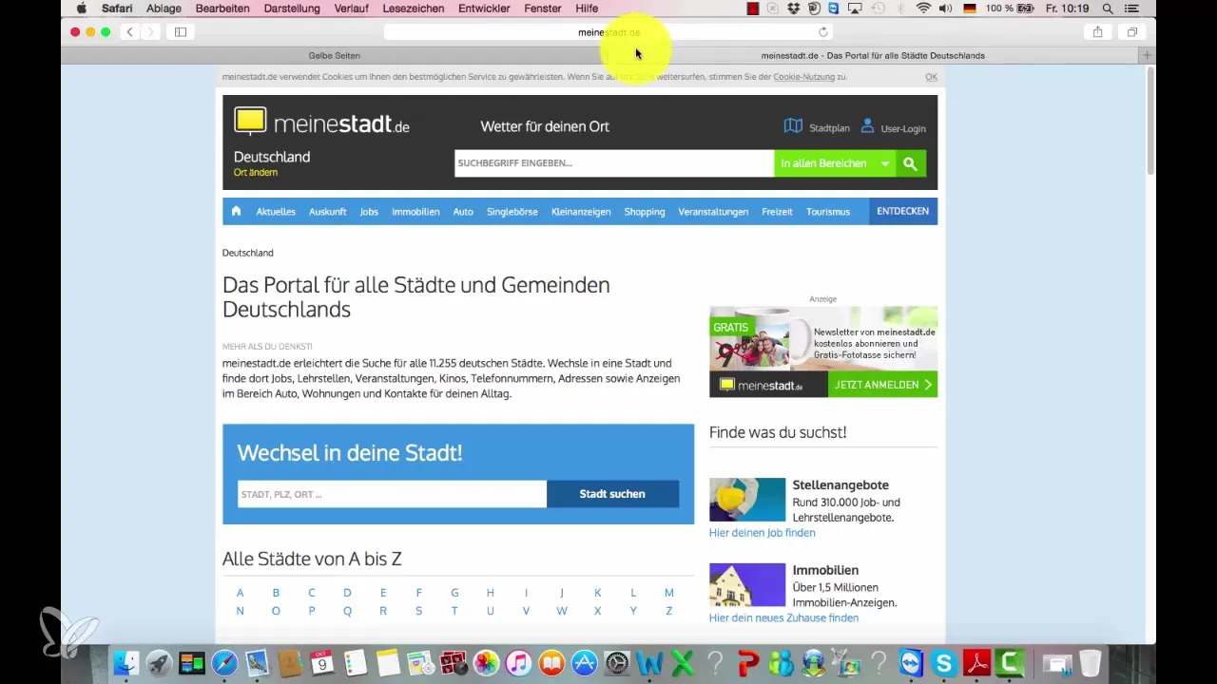Open Calendar from the Dock

click(x=324, y=662)
